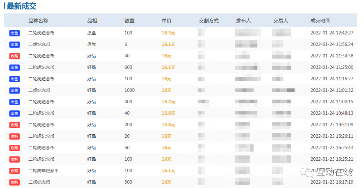Click the 15.8元 price in the 19:51:09 row
364x188 pixels.
168,125
